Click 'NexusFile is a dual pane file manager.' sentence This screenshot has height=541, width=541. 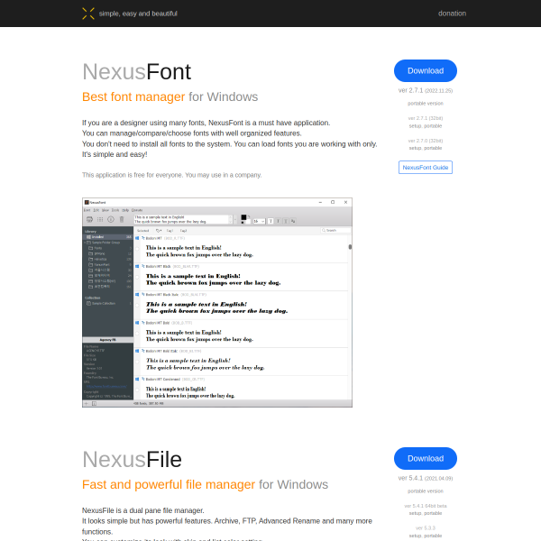click(x=143, y=510)
